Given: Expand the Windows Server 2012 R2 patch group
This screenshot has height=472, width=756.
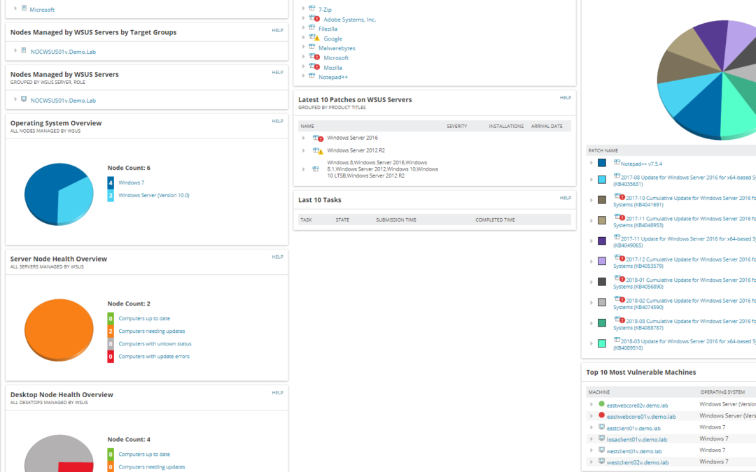Looking at the screenshot, I should point(303,151).
